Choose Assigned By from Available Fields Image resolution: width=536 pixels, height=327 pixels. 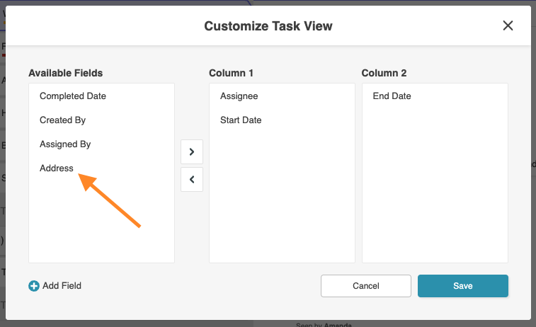click(65, 144)
